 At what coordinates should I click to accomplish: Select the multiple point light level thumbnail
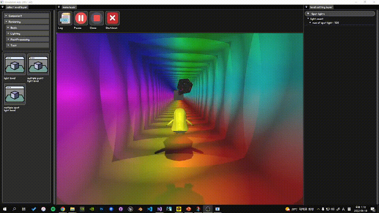click(x=38, y=65)
